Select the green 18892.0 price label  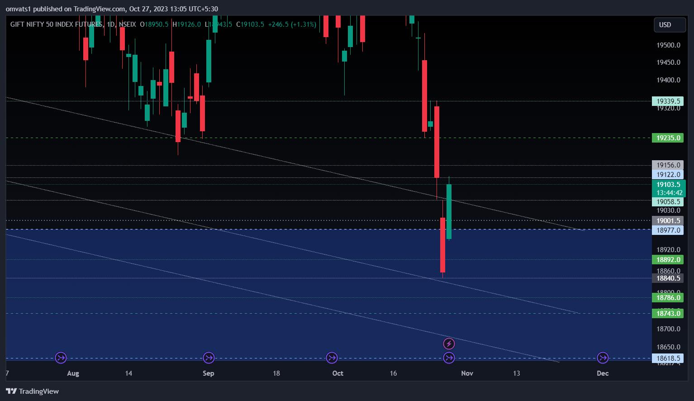pyautogui.click(x=668, y=260)
